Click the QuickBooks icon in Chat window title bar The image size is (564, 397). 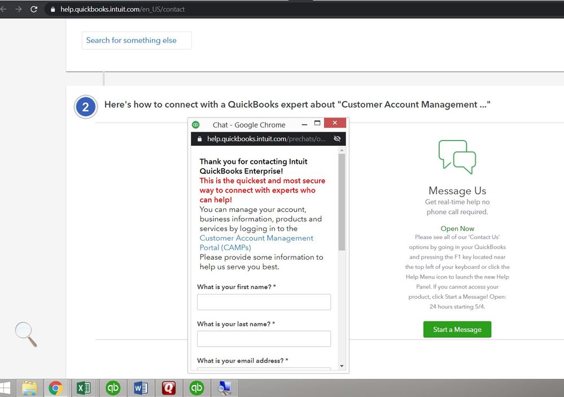pos(196,125)
